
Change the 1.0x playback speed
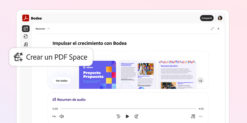coord(54,116)
